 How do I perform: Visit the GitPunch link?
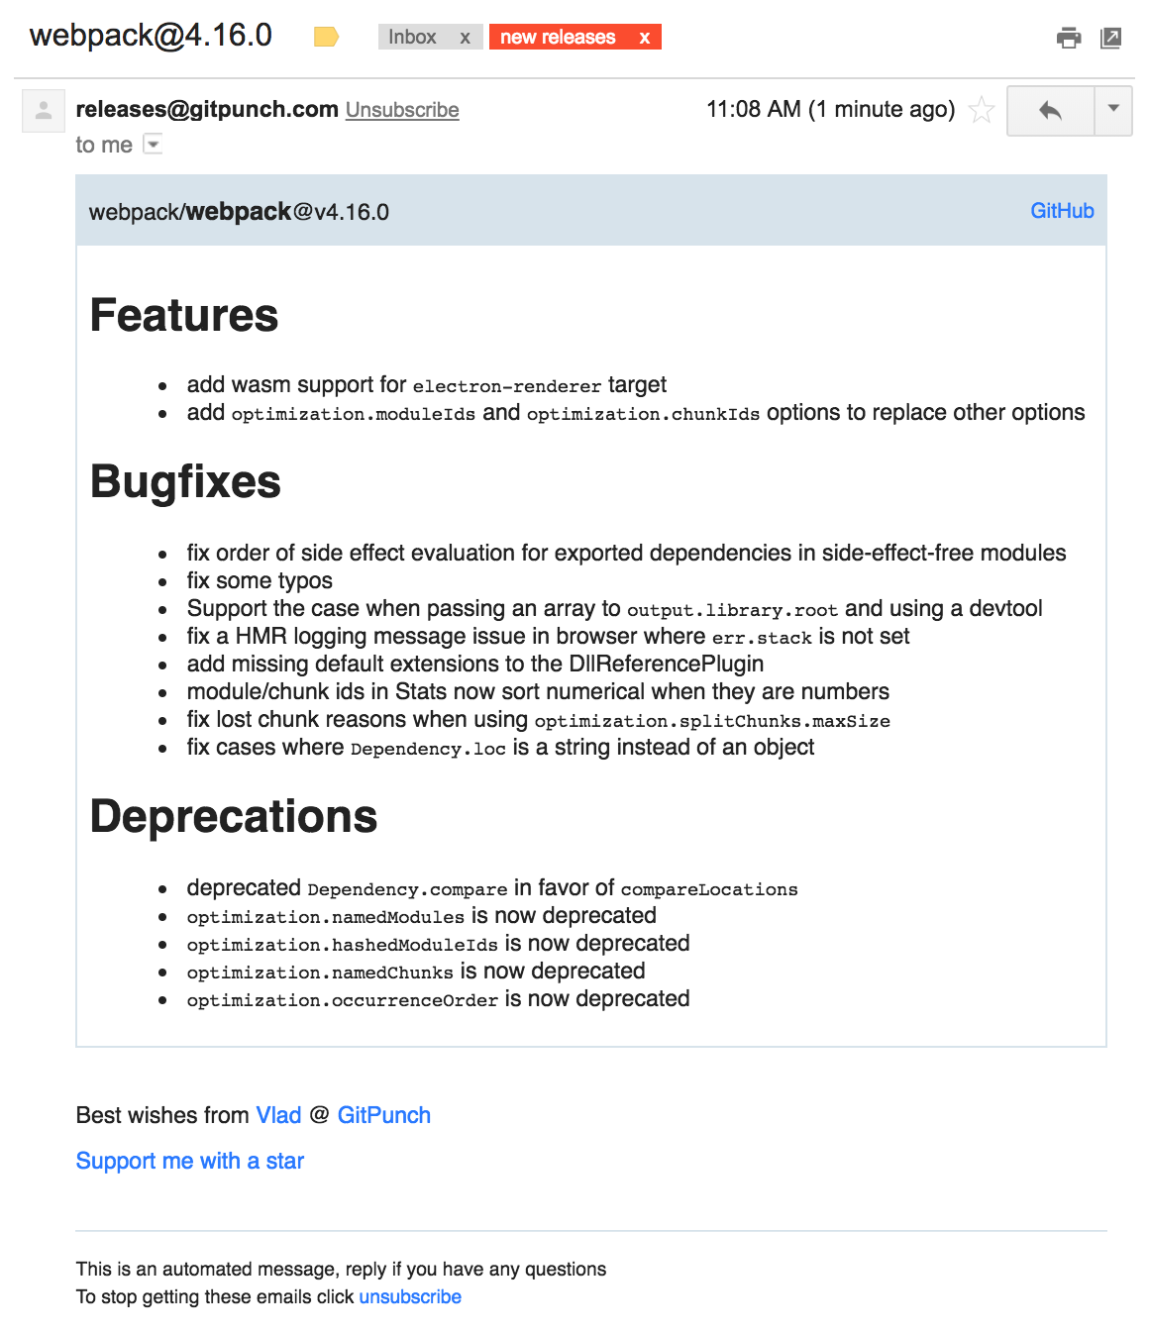click(x=384, y=1115)
